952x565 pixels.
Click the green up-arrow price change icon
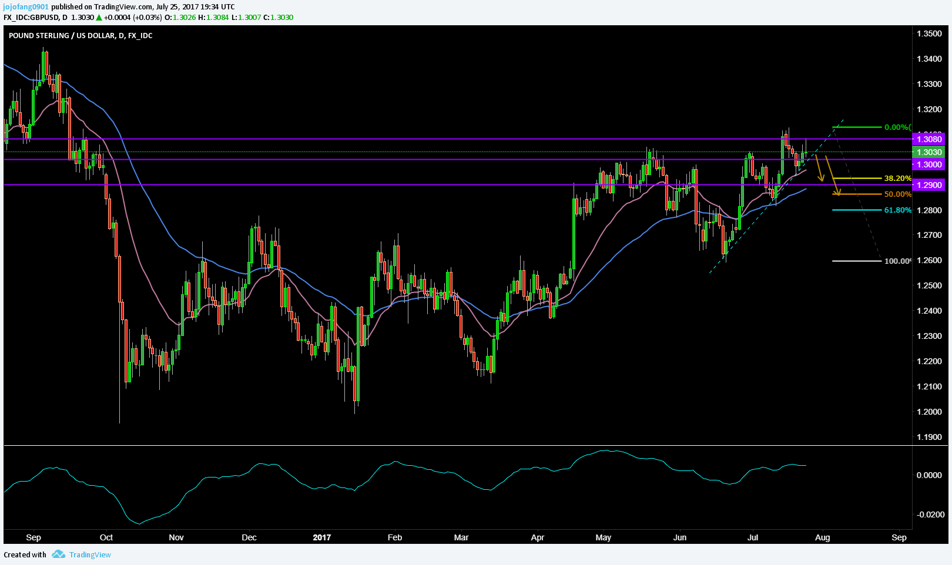click(x=99, y=17)
